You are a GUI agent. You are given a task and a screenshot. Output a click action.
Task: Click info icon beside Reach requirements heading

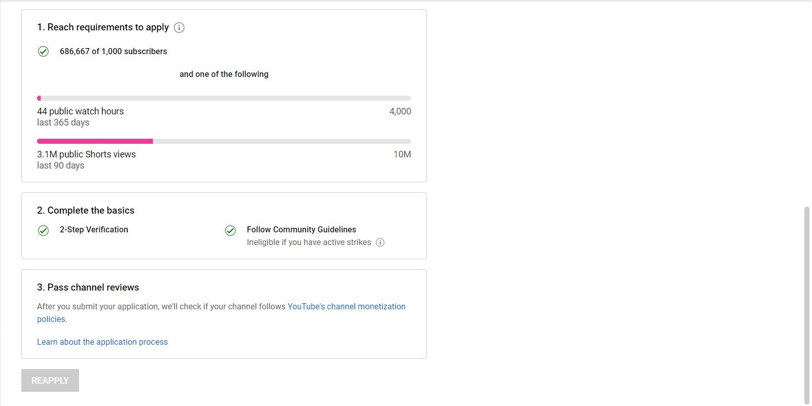pyautogui.click(x=179, y=28)
